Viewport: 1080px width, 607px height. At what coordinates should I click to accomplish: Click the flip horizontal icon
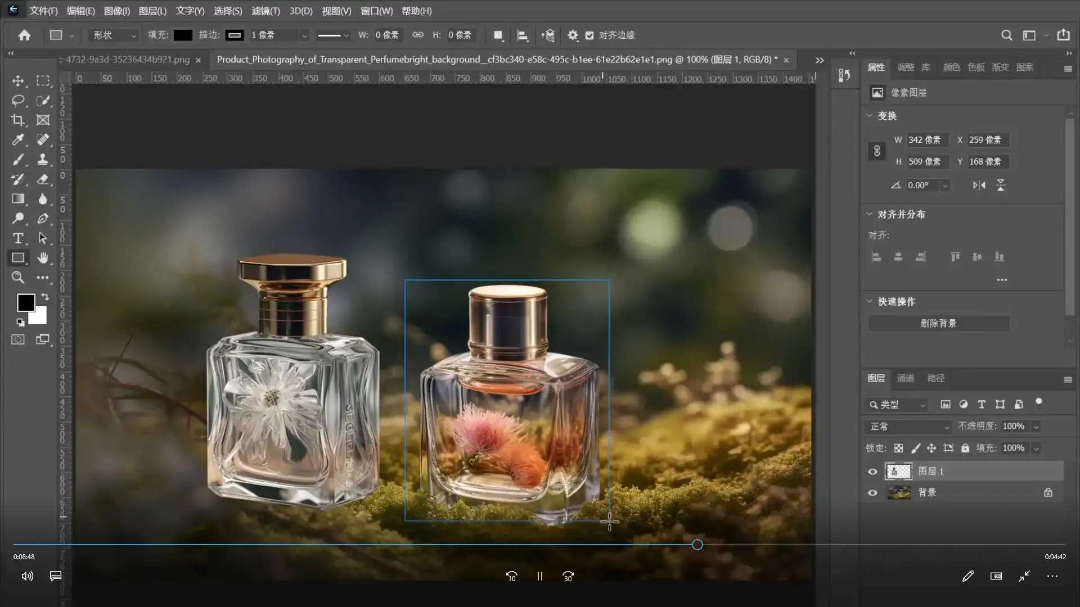coord(979,185)
